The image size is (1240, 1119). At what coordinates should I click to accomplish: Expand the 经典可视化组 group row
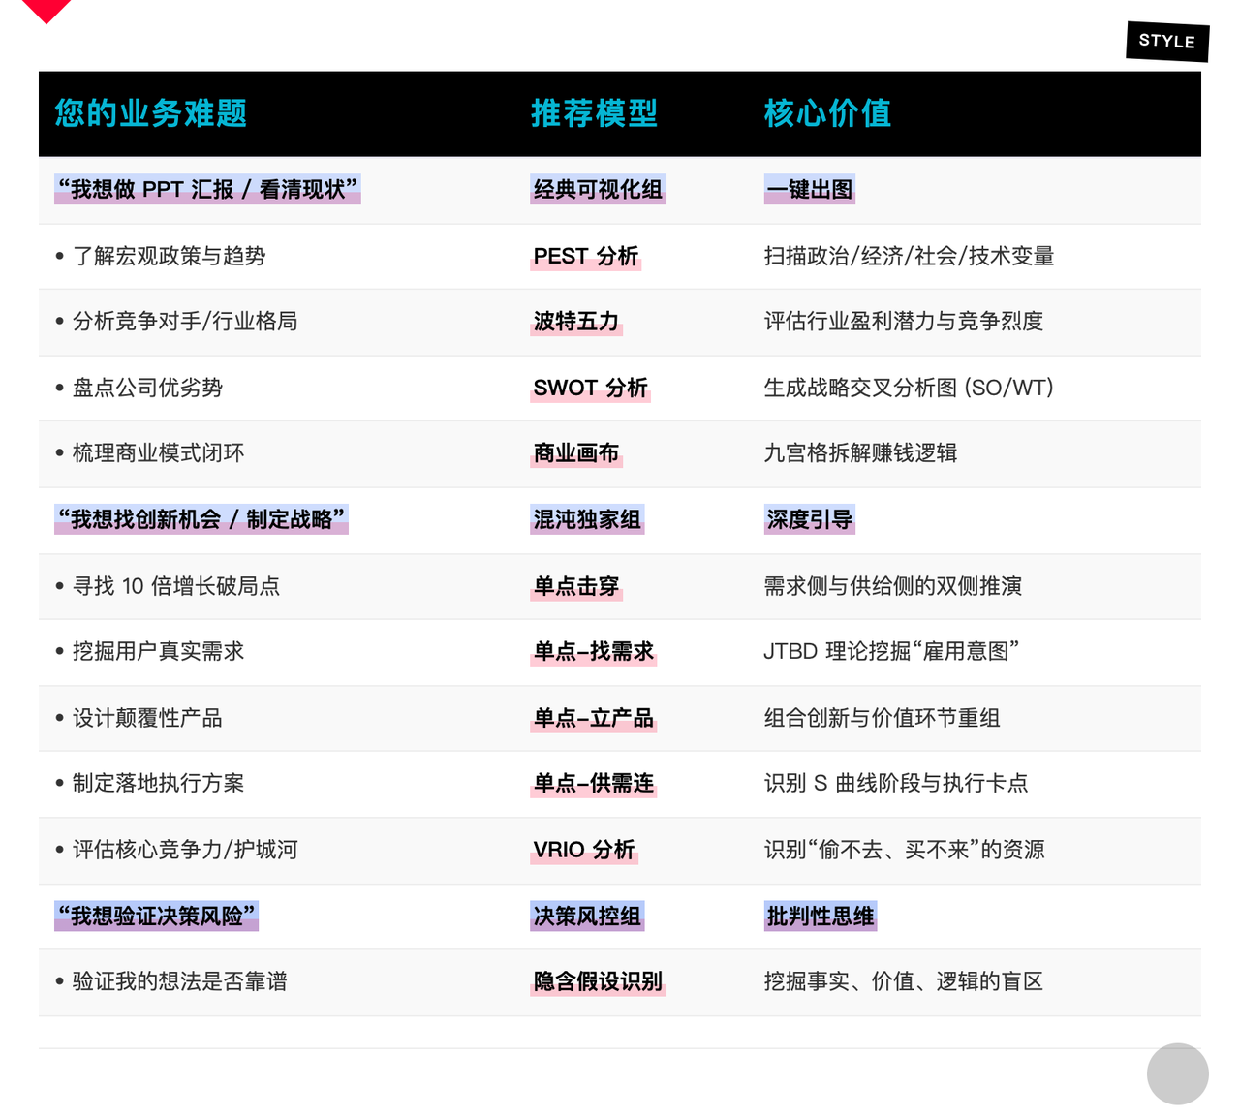tap(598, 190)
